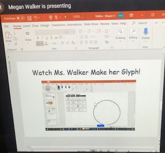Click Convert to SmartArt icon

click(x=107, y=42)
